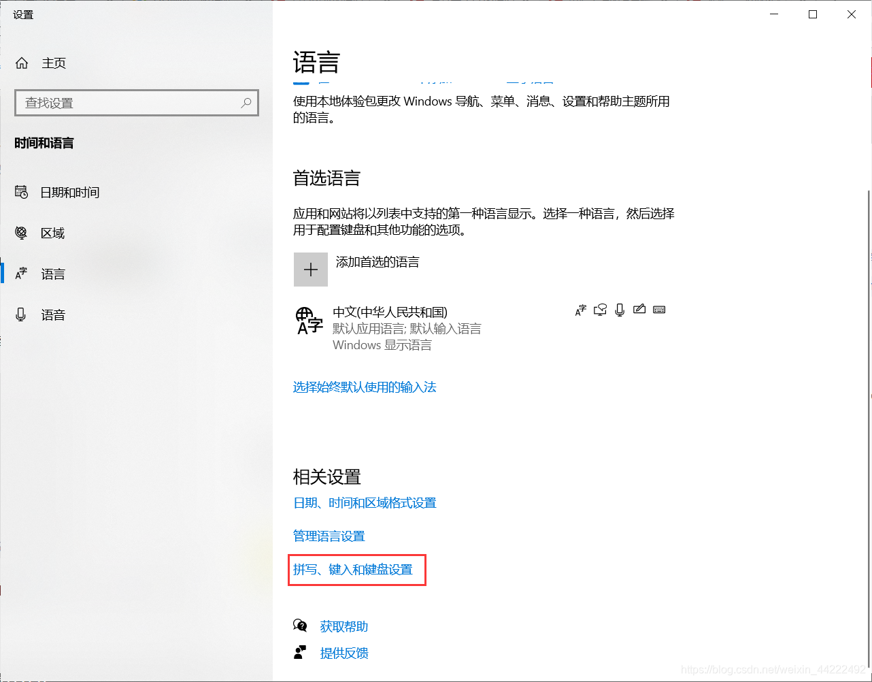Close the 设置 window
872x682 pixels.
[x=852, y=14]
